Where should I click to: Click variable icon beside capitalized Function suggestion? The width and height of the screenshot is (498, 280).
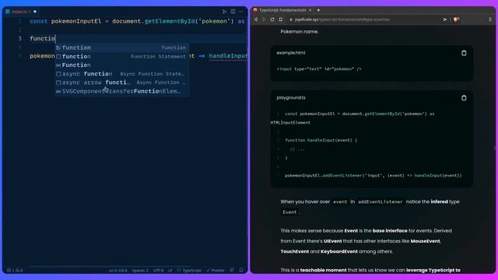(x=58, y=65)
